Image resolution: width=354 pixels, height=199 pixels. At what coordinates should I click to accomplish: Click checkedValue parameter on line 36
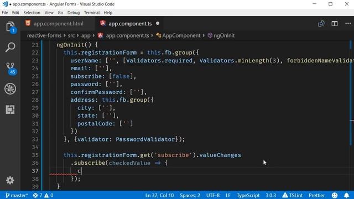[129, 163]
